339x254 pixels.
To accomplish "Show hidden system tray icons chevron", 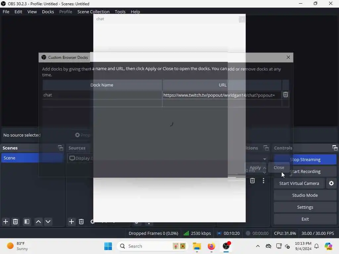I will click(x=258, y=246).
